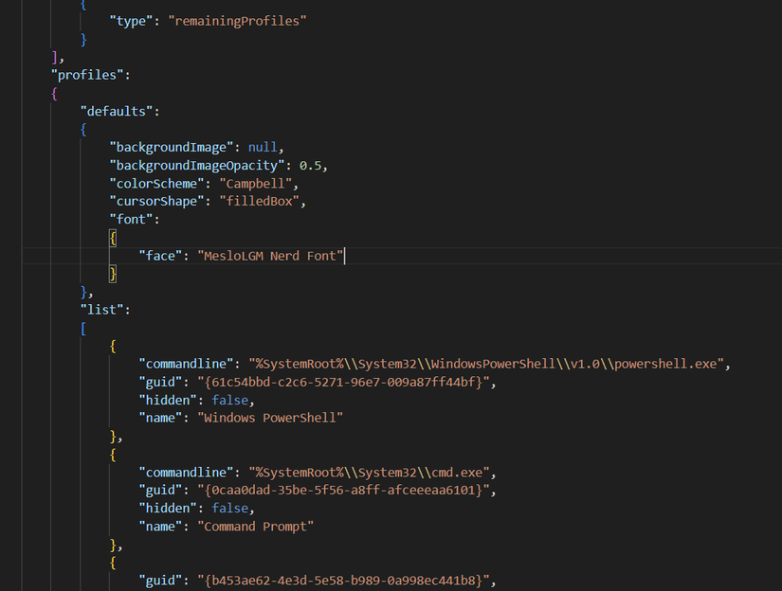Click the "Windows PowerShell" name value
This screenshot has width=782, height=591.
(x=270, y=418)
